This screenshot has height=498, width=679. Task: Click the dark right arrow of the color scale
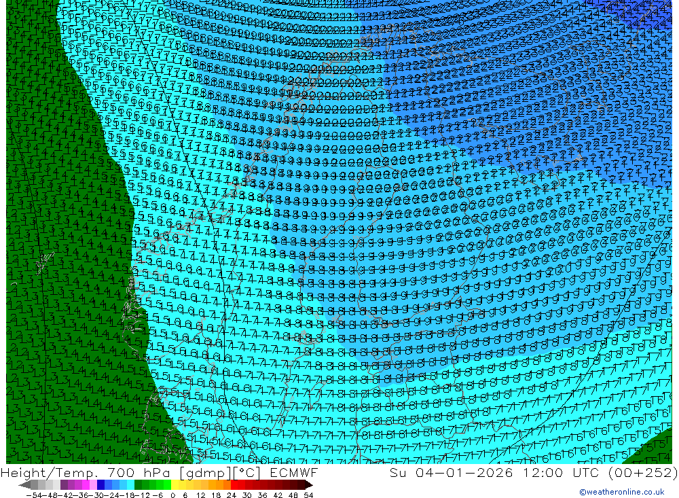pos(309,485)
